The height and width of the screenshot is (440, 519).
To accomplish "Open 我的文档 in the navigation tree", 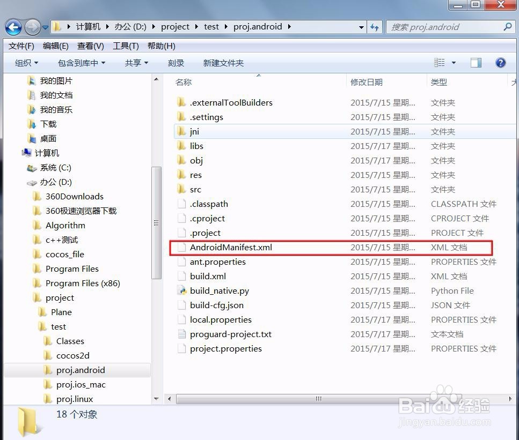I will tap(56, 95).
